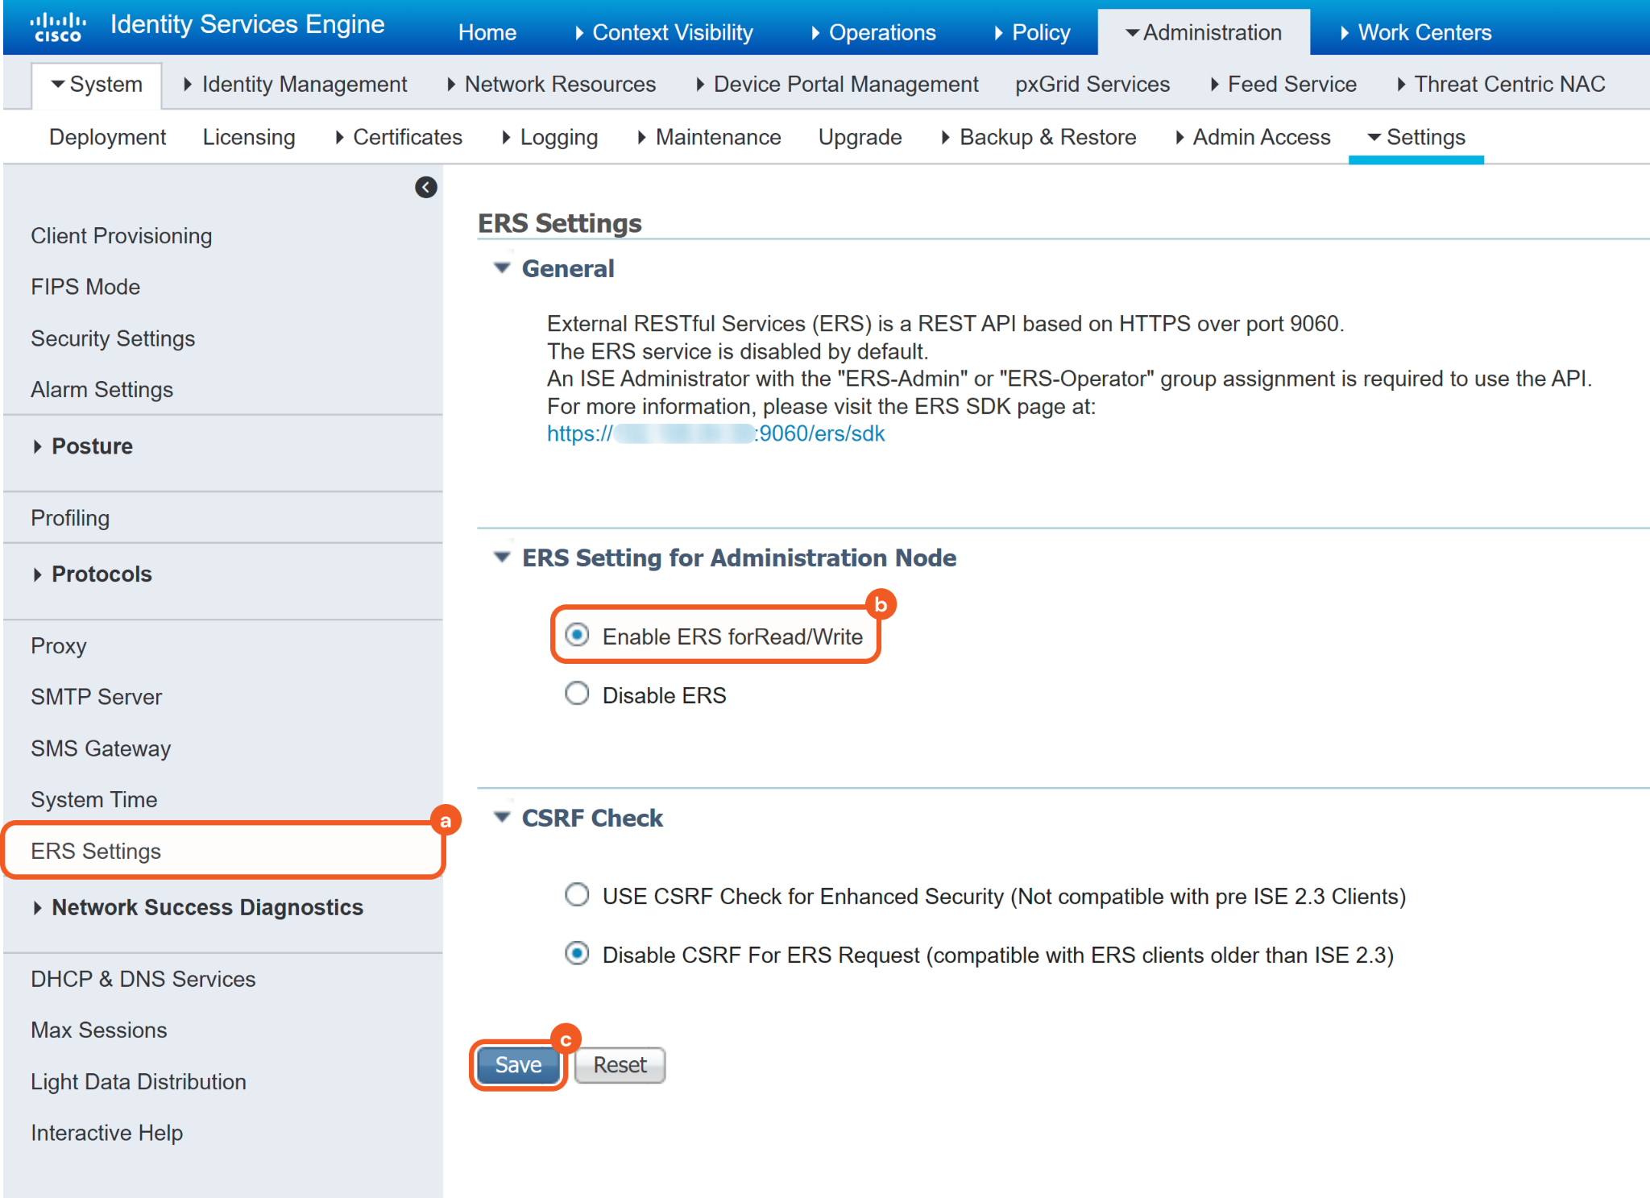Collapse the General section triangle

pyautogui.click(x=502, y=267)
